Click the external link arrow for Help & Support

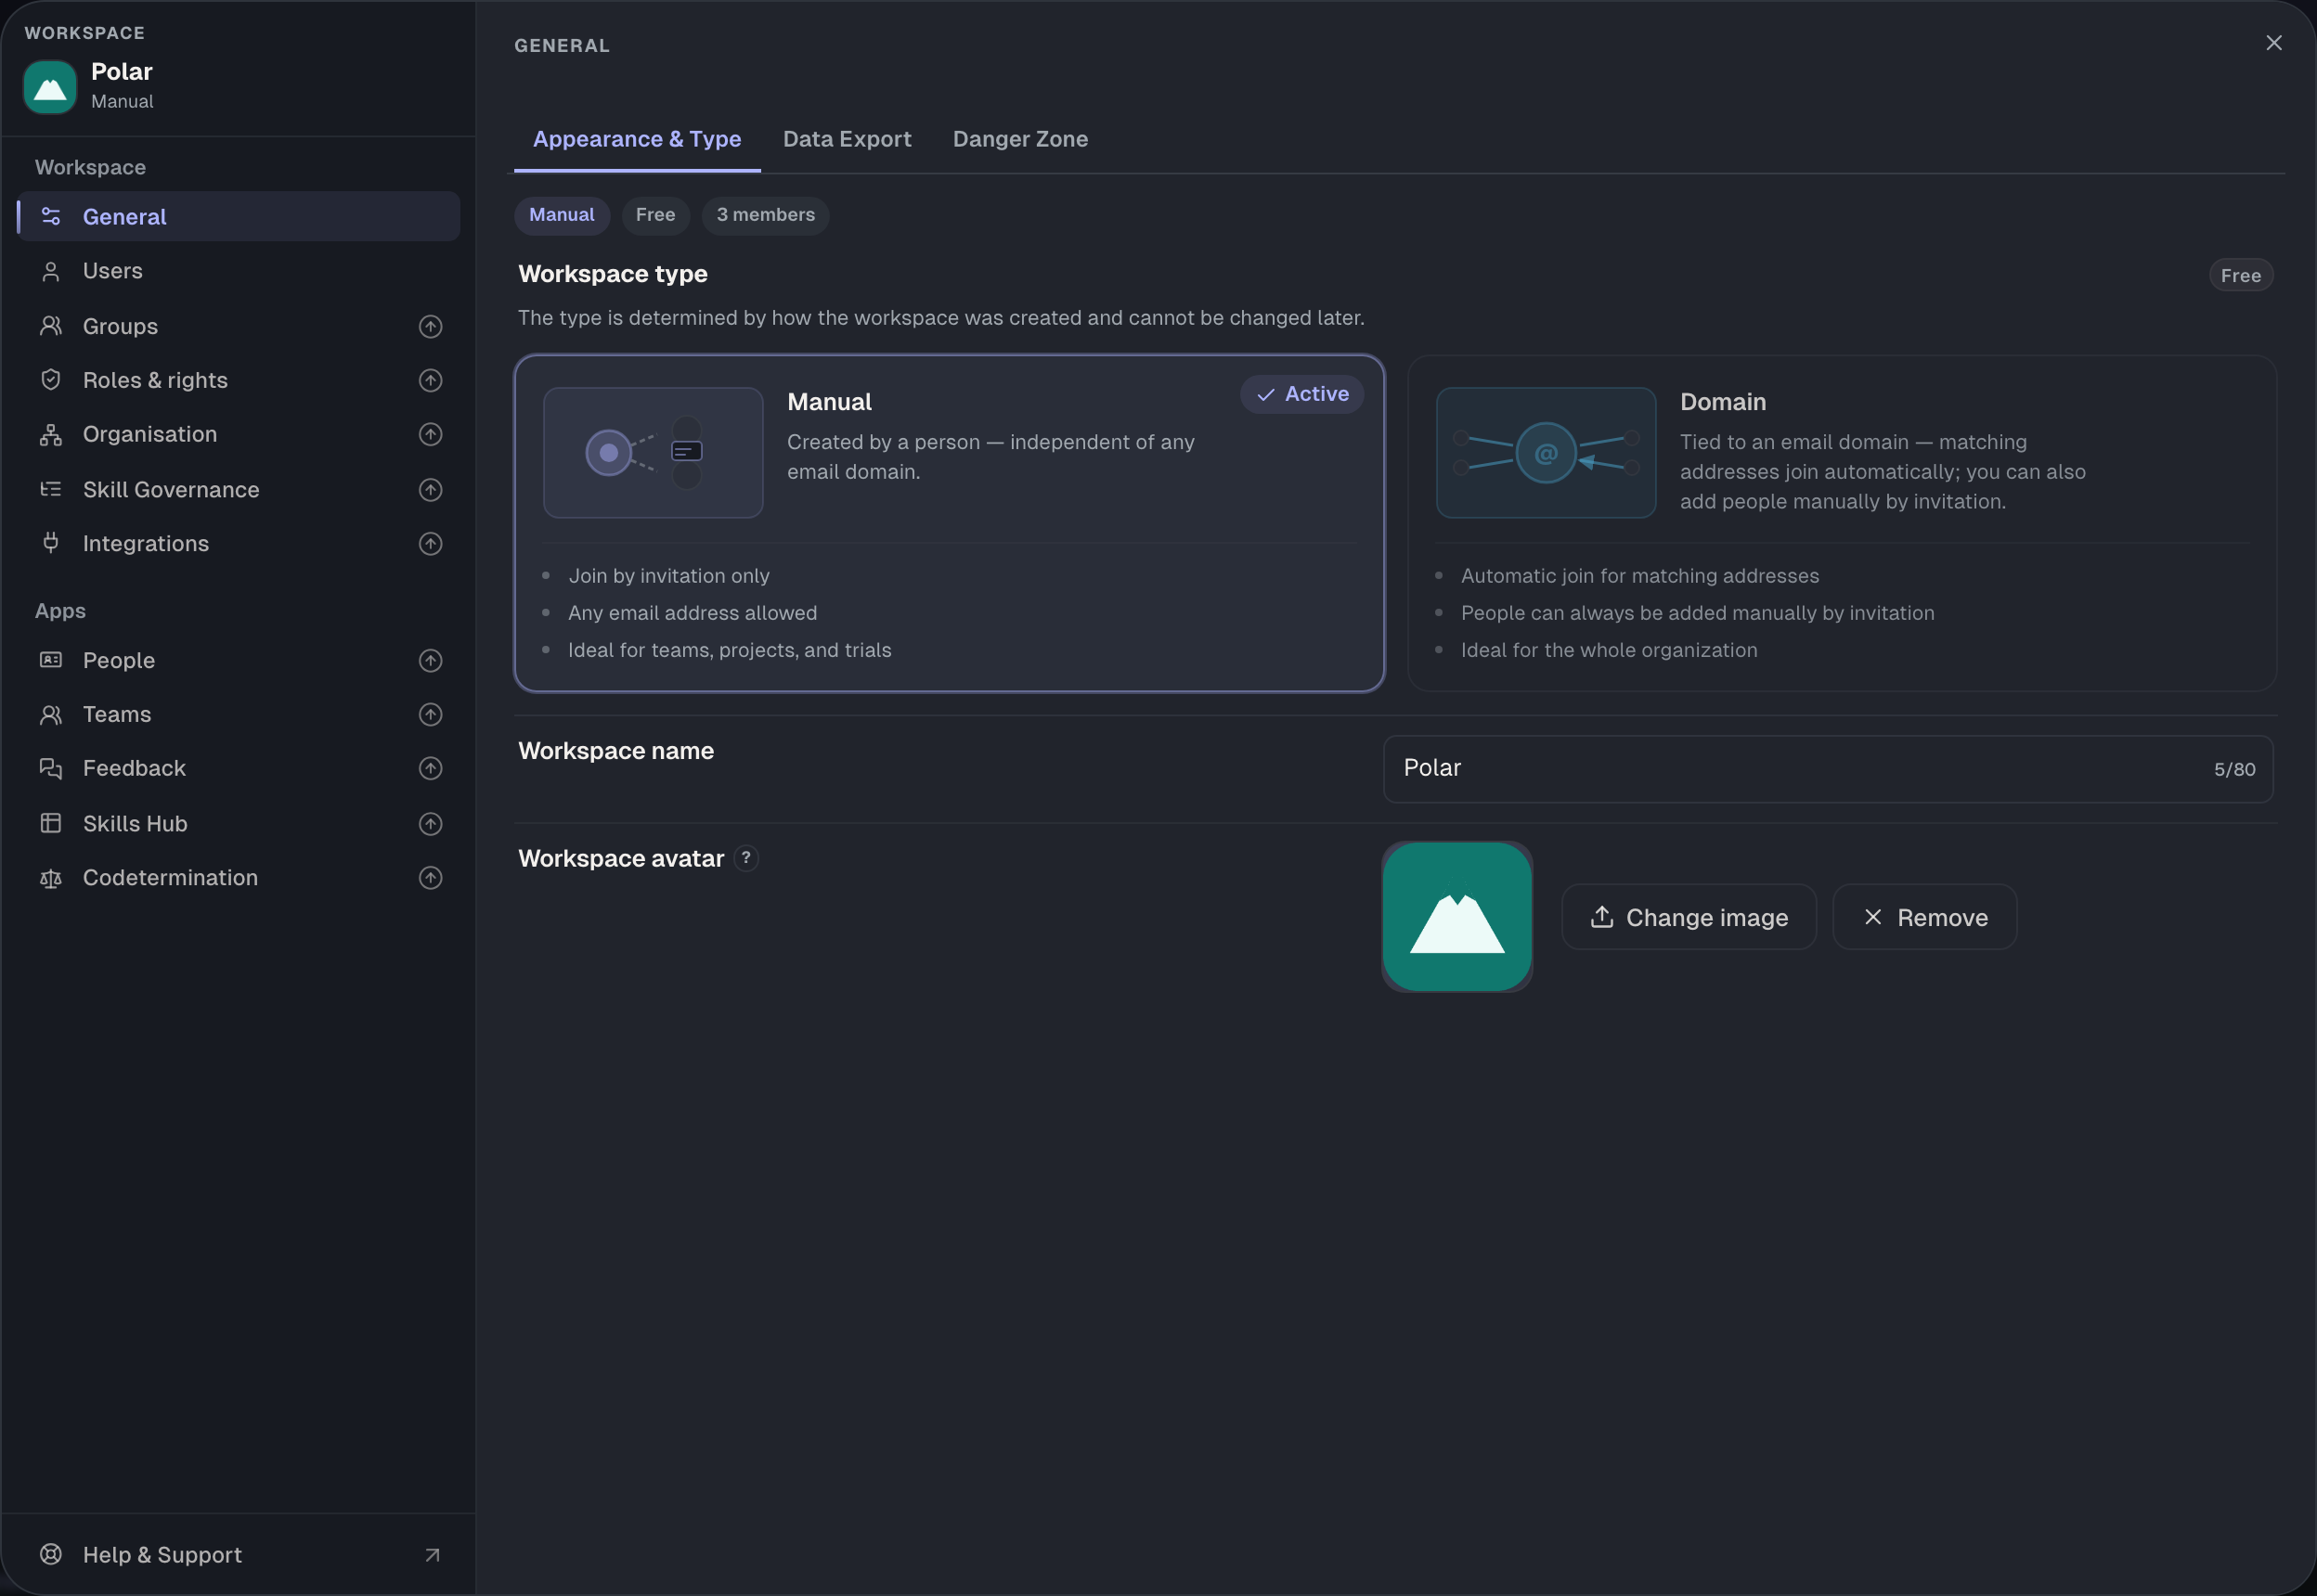coord(433,1554)
